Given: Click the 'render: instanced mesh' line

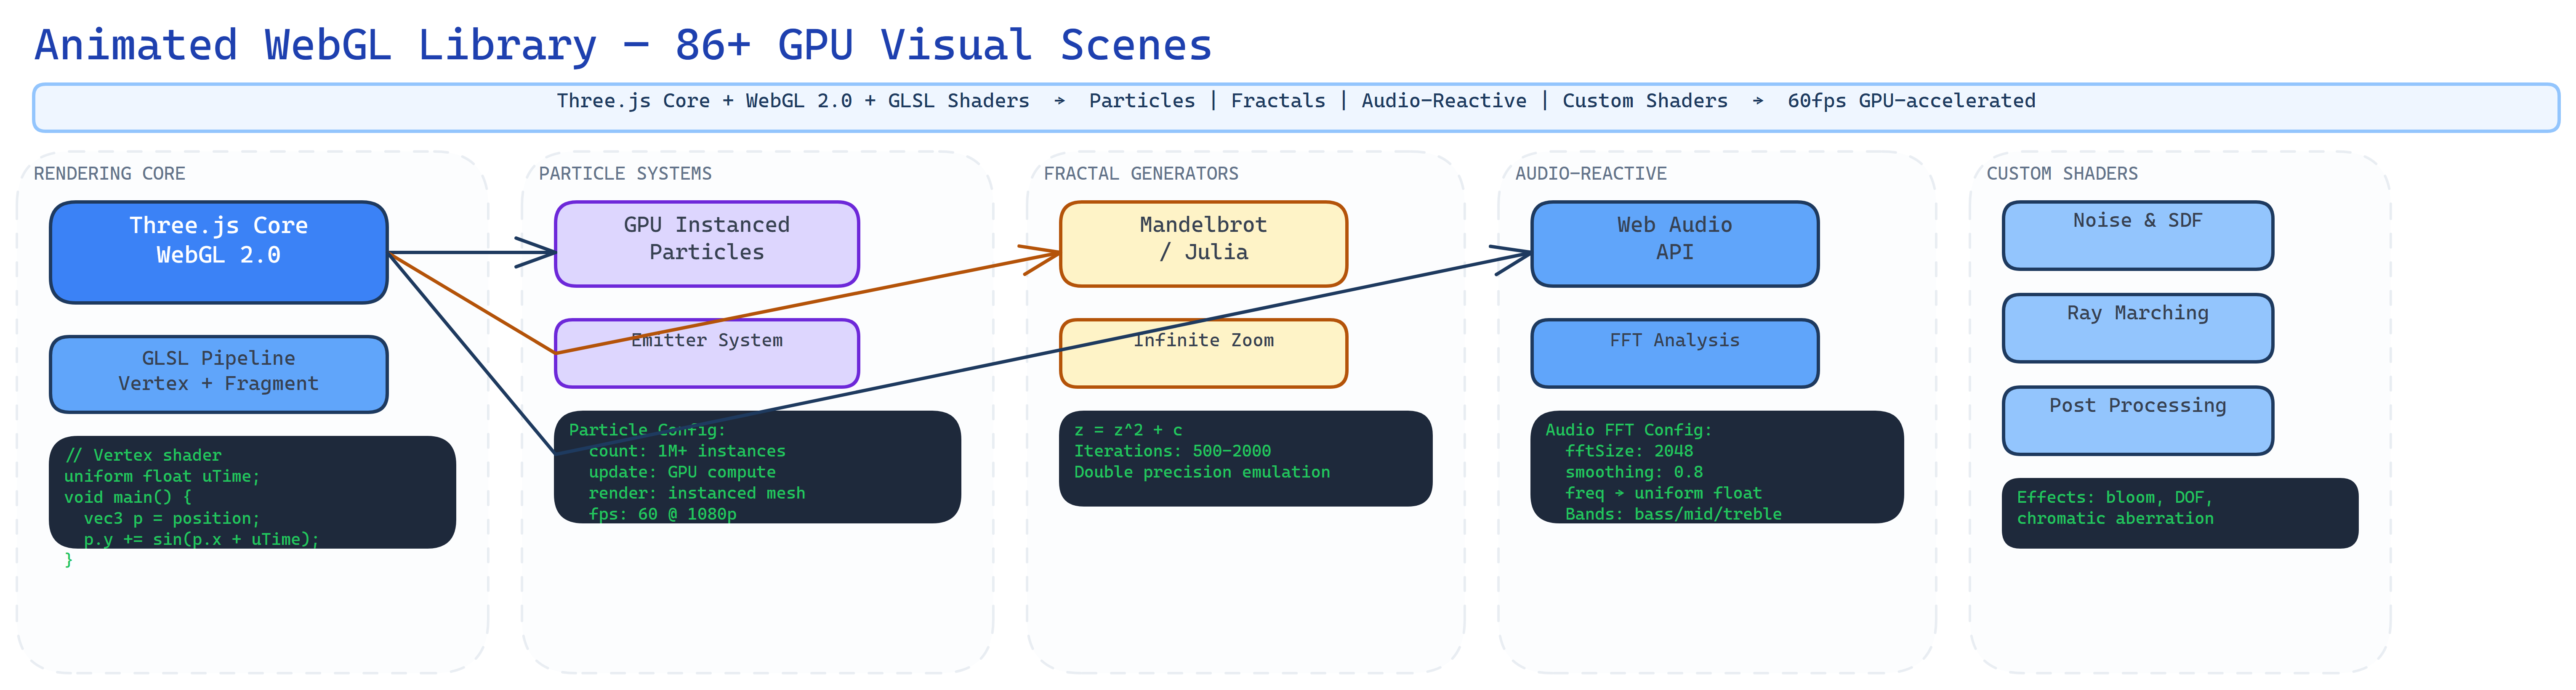Looking at the screenshot, I should click(x=697, y=493).
